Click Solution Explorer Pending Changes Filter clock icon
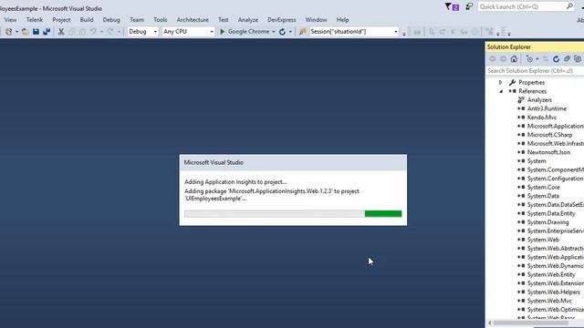The width and height of the screenshot is (584, 328). click(x=529, y=58)
